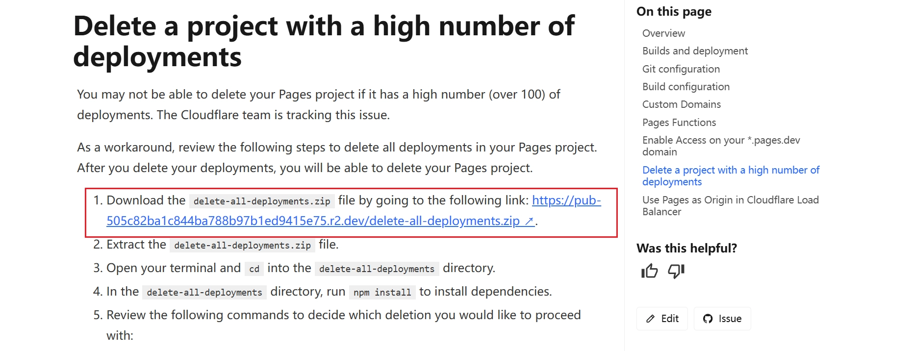Open the GitHub Issue button
Viewport: 912px width, 351px height.
click(x=722, y=319)
